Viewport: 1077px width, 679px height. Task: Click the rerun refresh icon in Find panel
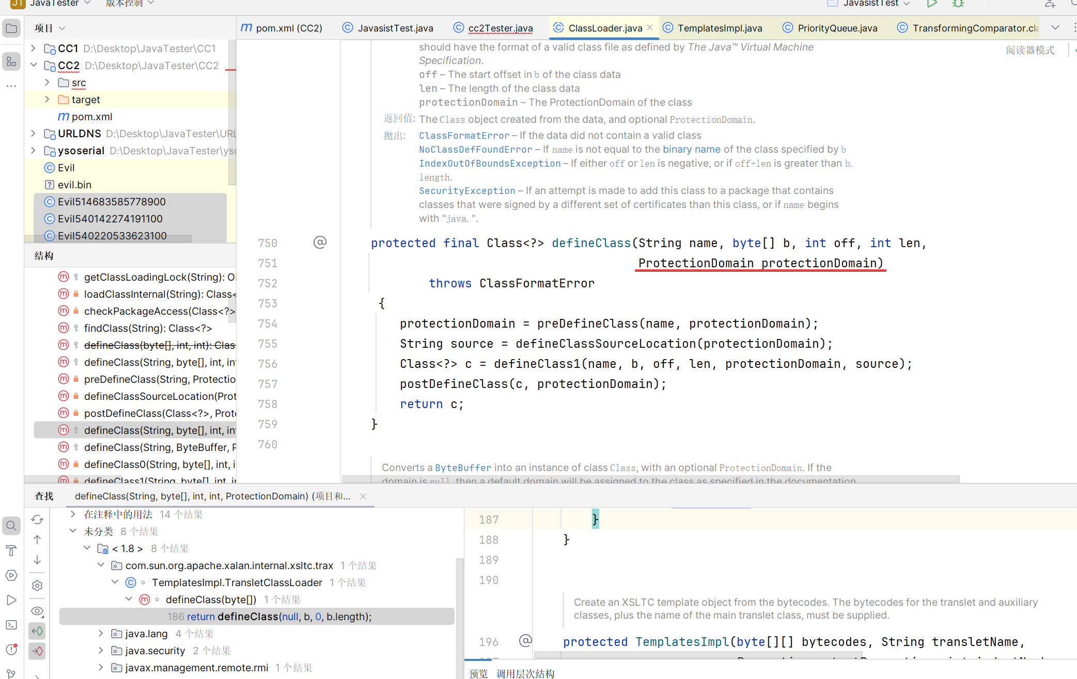37,520
